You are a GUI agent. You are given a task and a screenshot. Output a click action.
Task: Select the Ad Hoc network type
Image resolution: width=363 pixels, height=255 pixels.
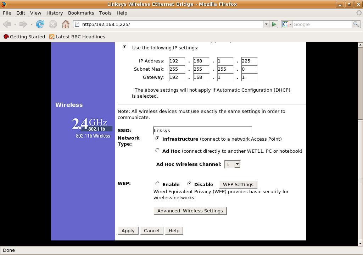click(157, 151)
